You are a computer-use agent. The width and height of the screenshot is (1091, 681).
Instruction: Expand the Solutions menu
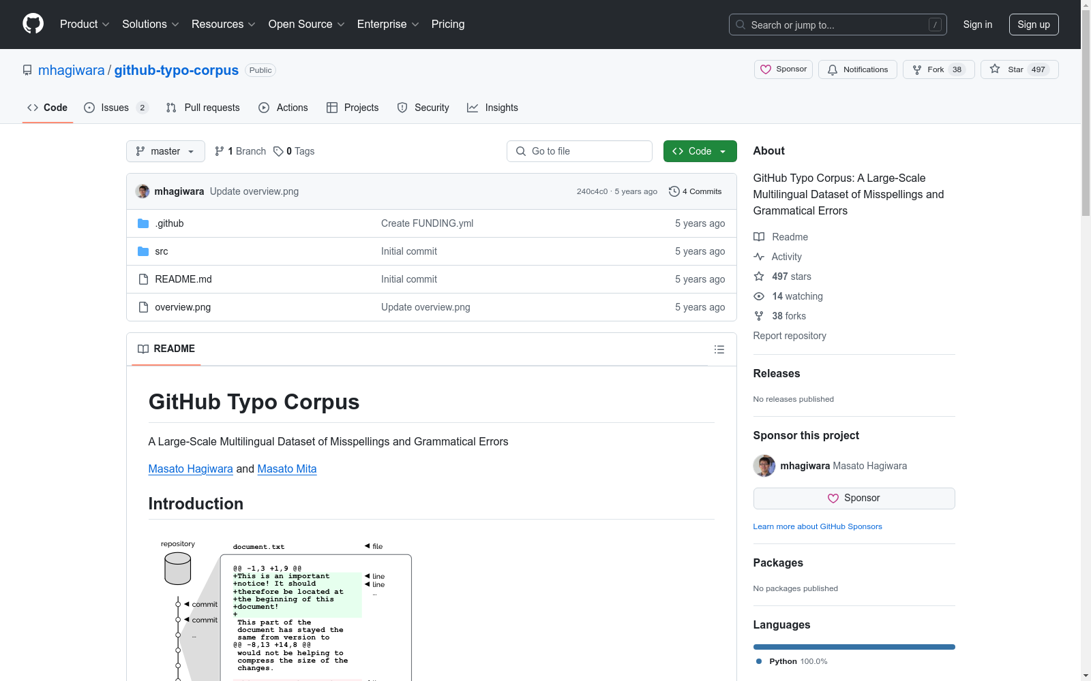coord(151,25)
